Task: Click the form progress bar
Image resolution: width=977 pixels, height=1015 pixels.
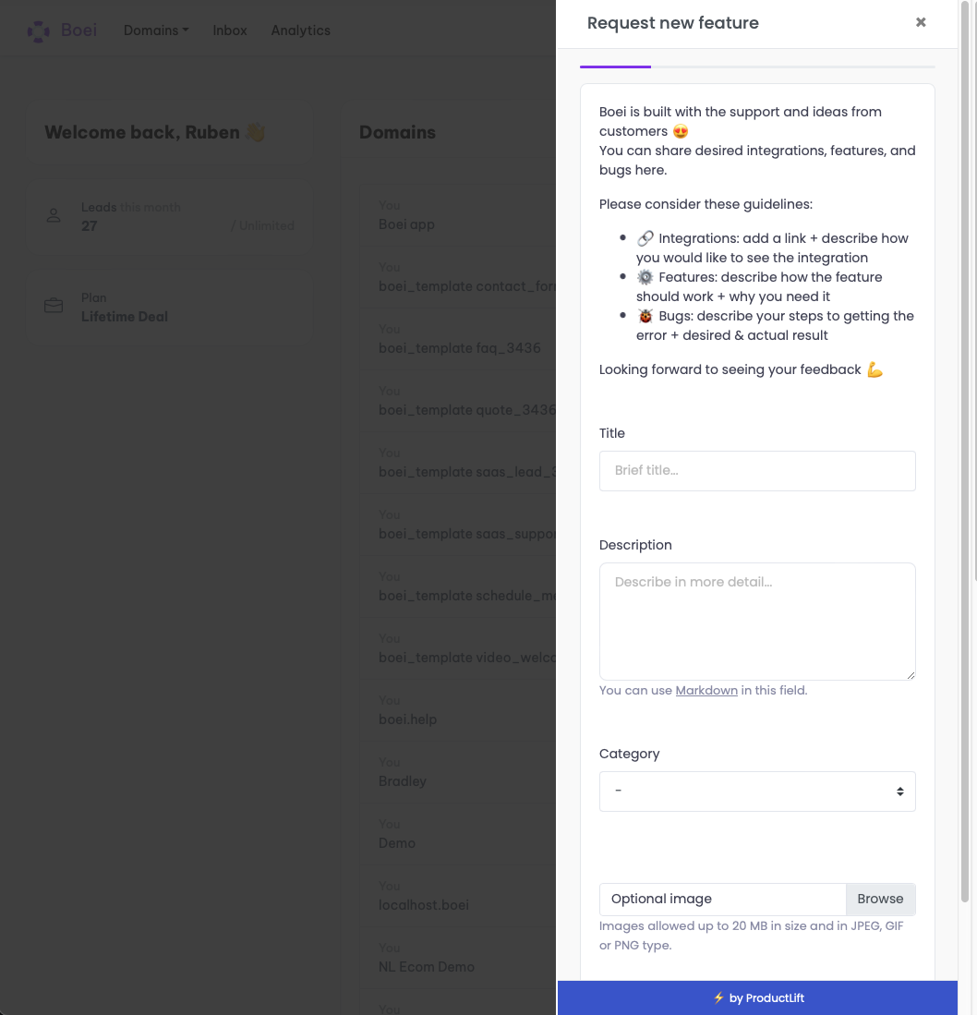Action: click(757, 66)
